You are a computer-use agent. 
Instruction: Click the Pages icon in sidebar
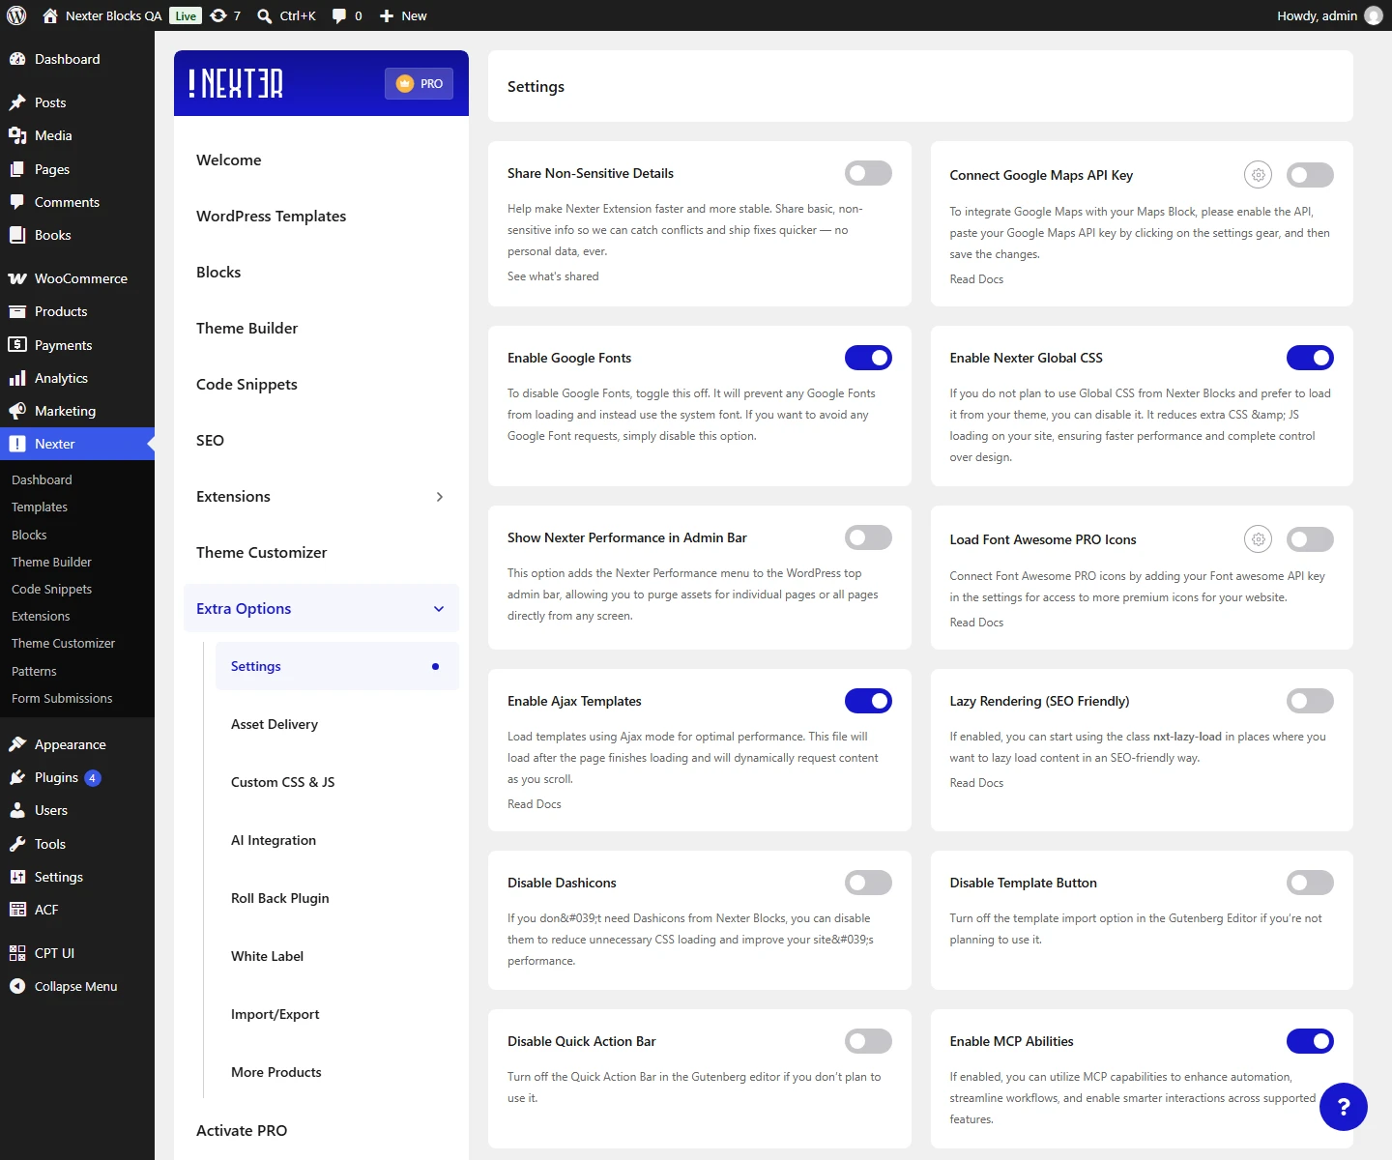click(x=17, y=169)
